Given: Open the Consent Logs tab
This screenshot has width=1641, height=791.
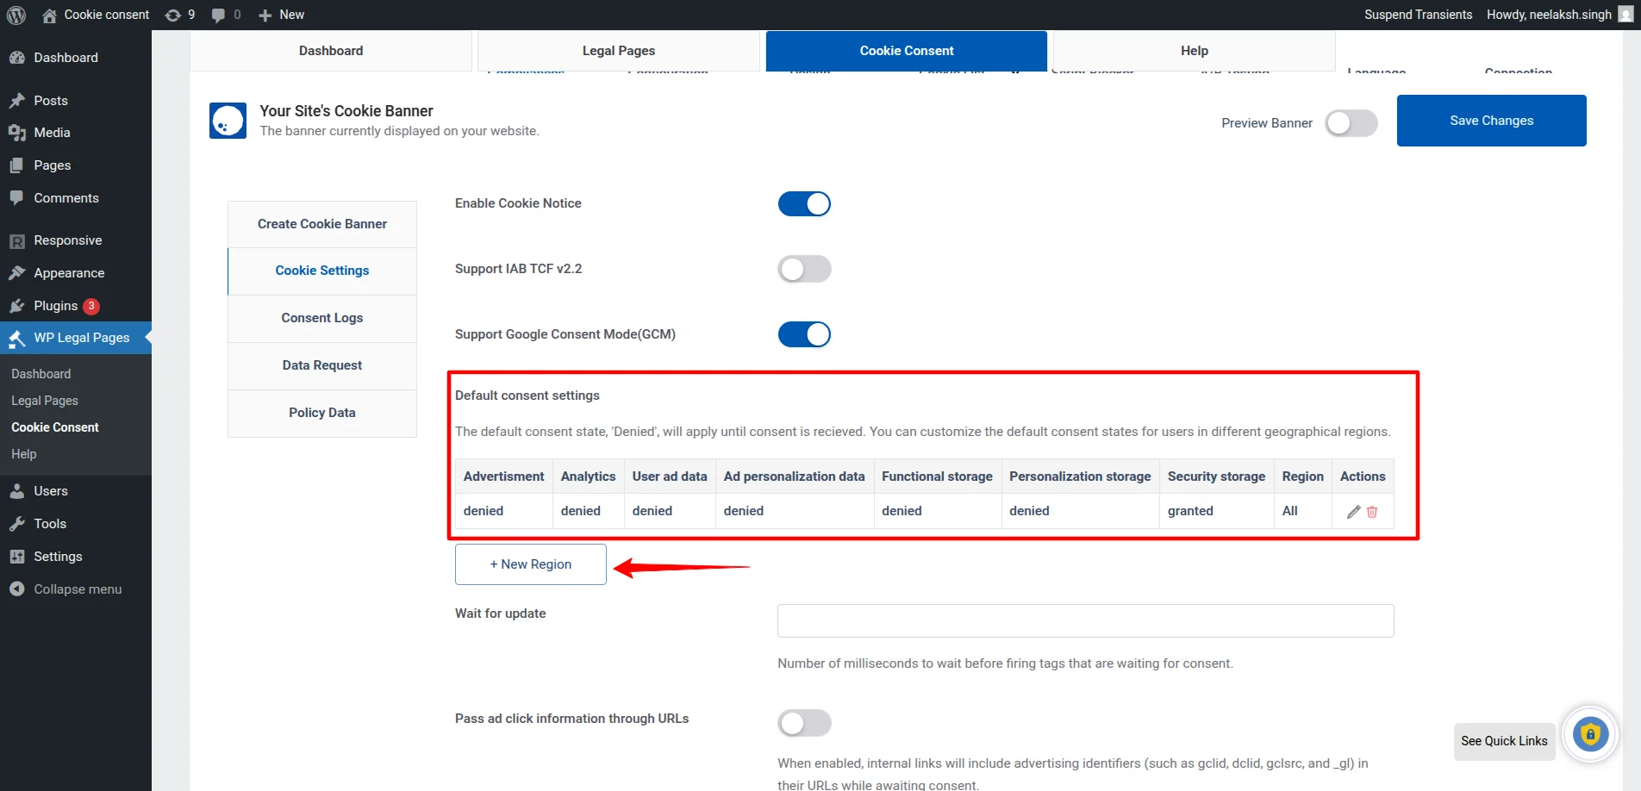Looking at the screenshot, I should pyautogui.click(x=321, y=318).
